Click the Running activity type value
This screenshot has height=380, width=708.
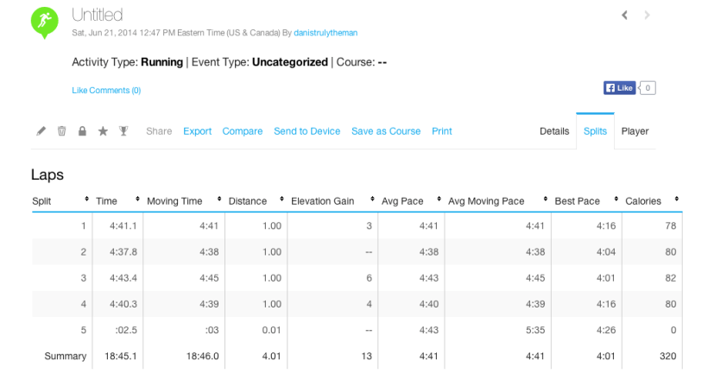(161, 62)
